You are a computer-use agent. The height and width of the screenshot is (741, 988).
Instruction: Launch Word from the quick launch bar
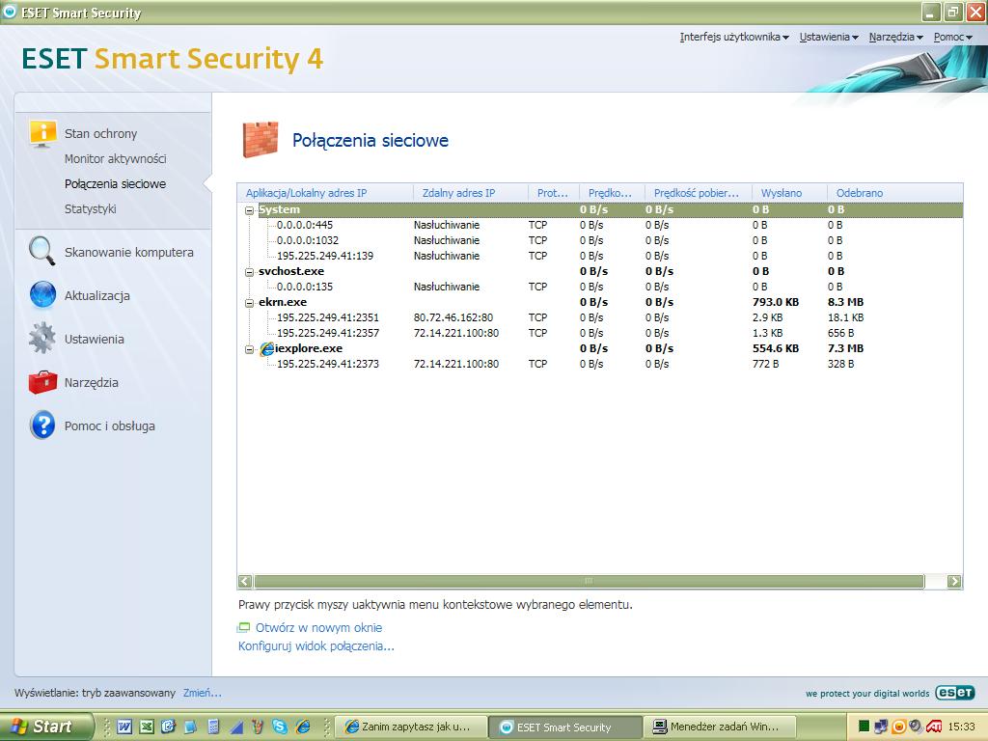[124, 727]
